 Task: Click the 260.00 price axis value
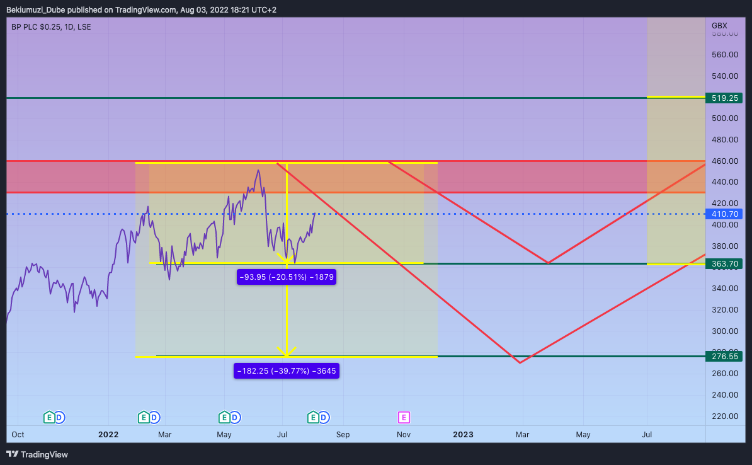coord(725,374)
